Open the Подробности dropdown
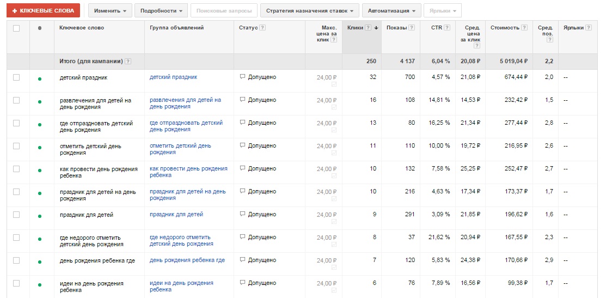This screenshot has width=606, height=298. click(161, 10)
